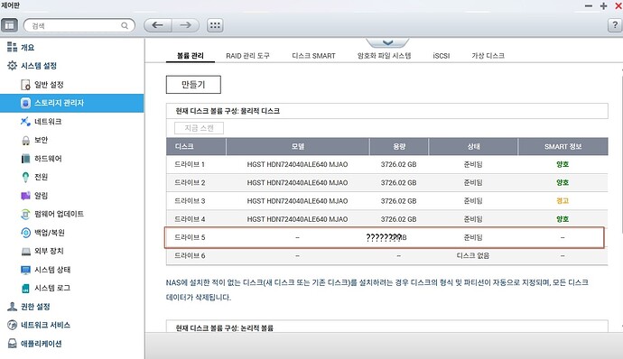Sort by the 모델 column header
Viewport: 623px width, 359px height.
[298, 146]
